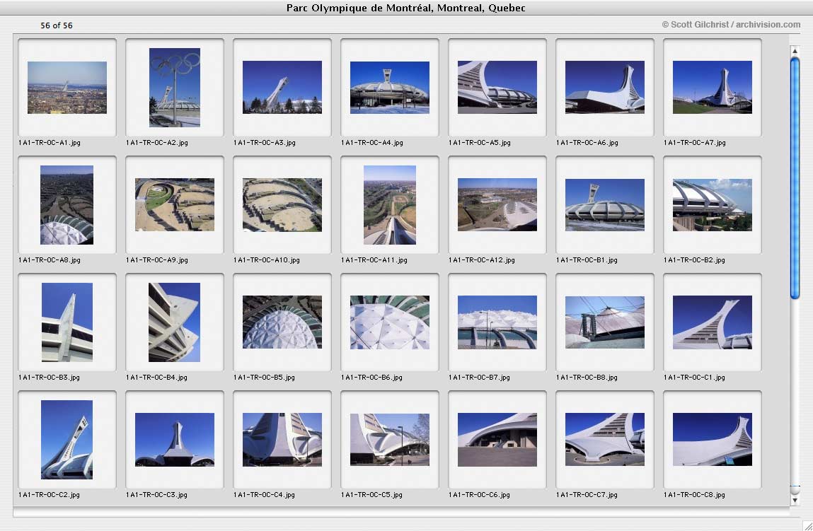The image size is (813, 531).
Task: Click the scrollbar up arrow
Action: [795, 51]
